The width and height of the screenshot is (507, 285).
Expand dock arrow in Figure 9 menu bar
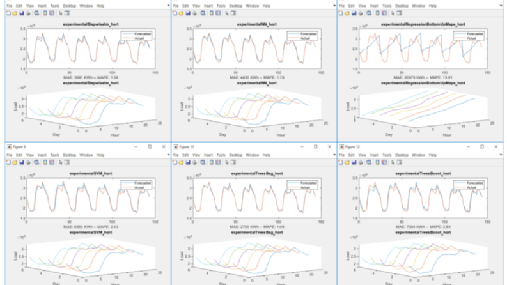click(168, 155)
